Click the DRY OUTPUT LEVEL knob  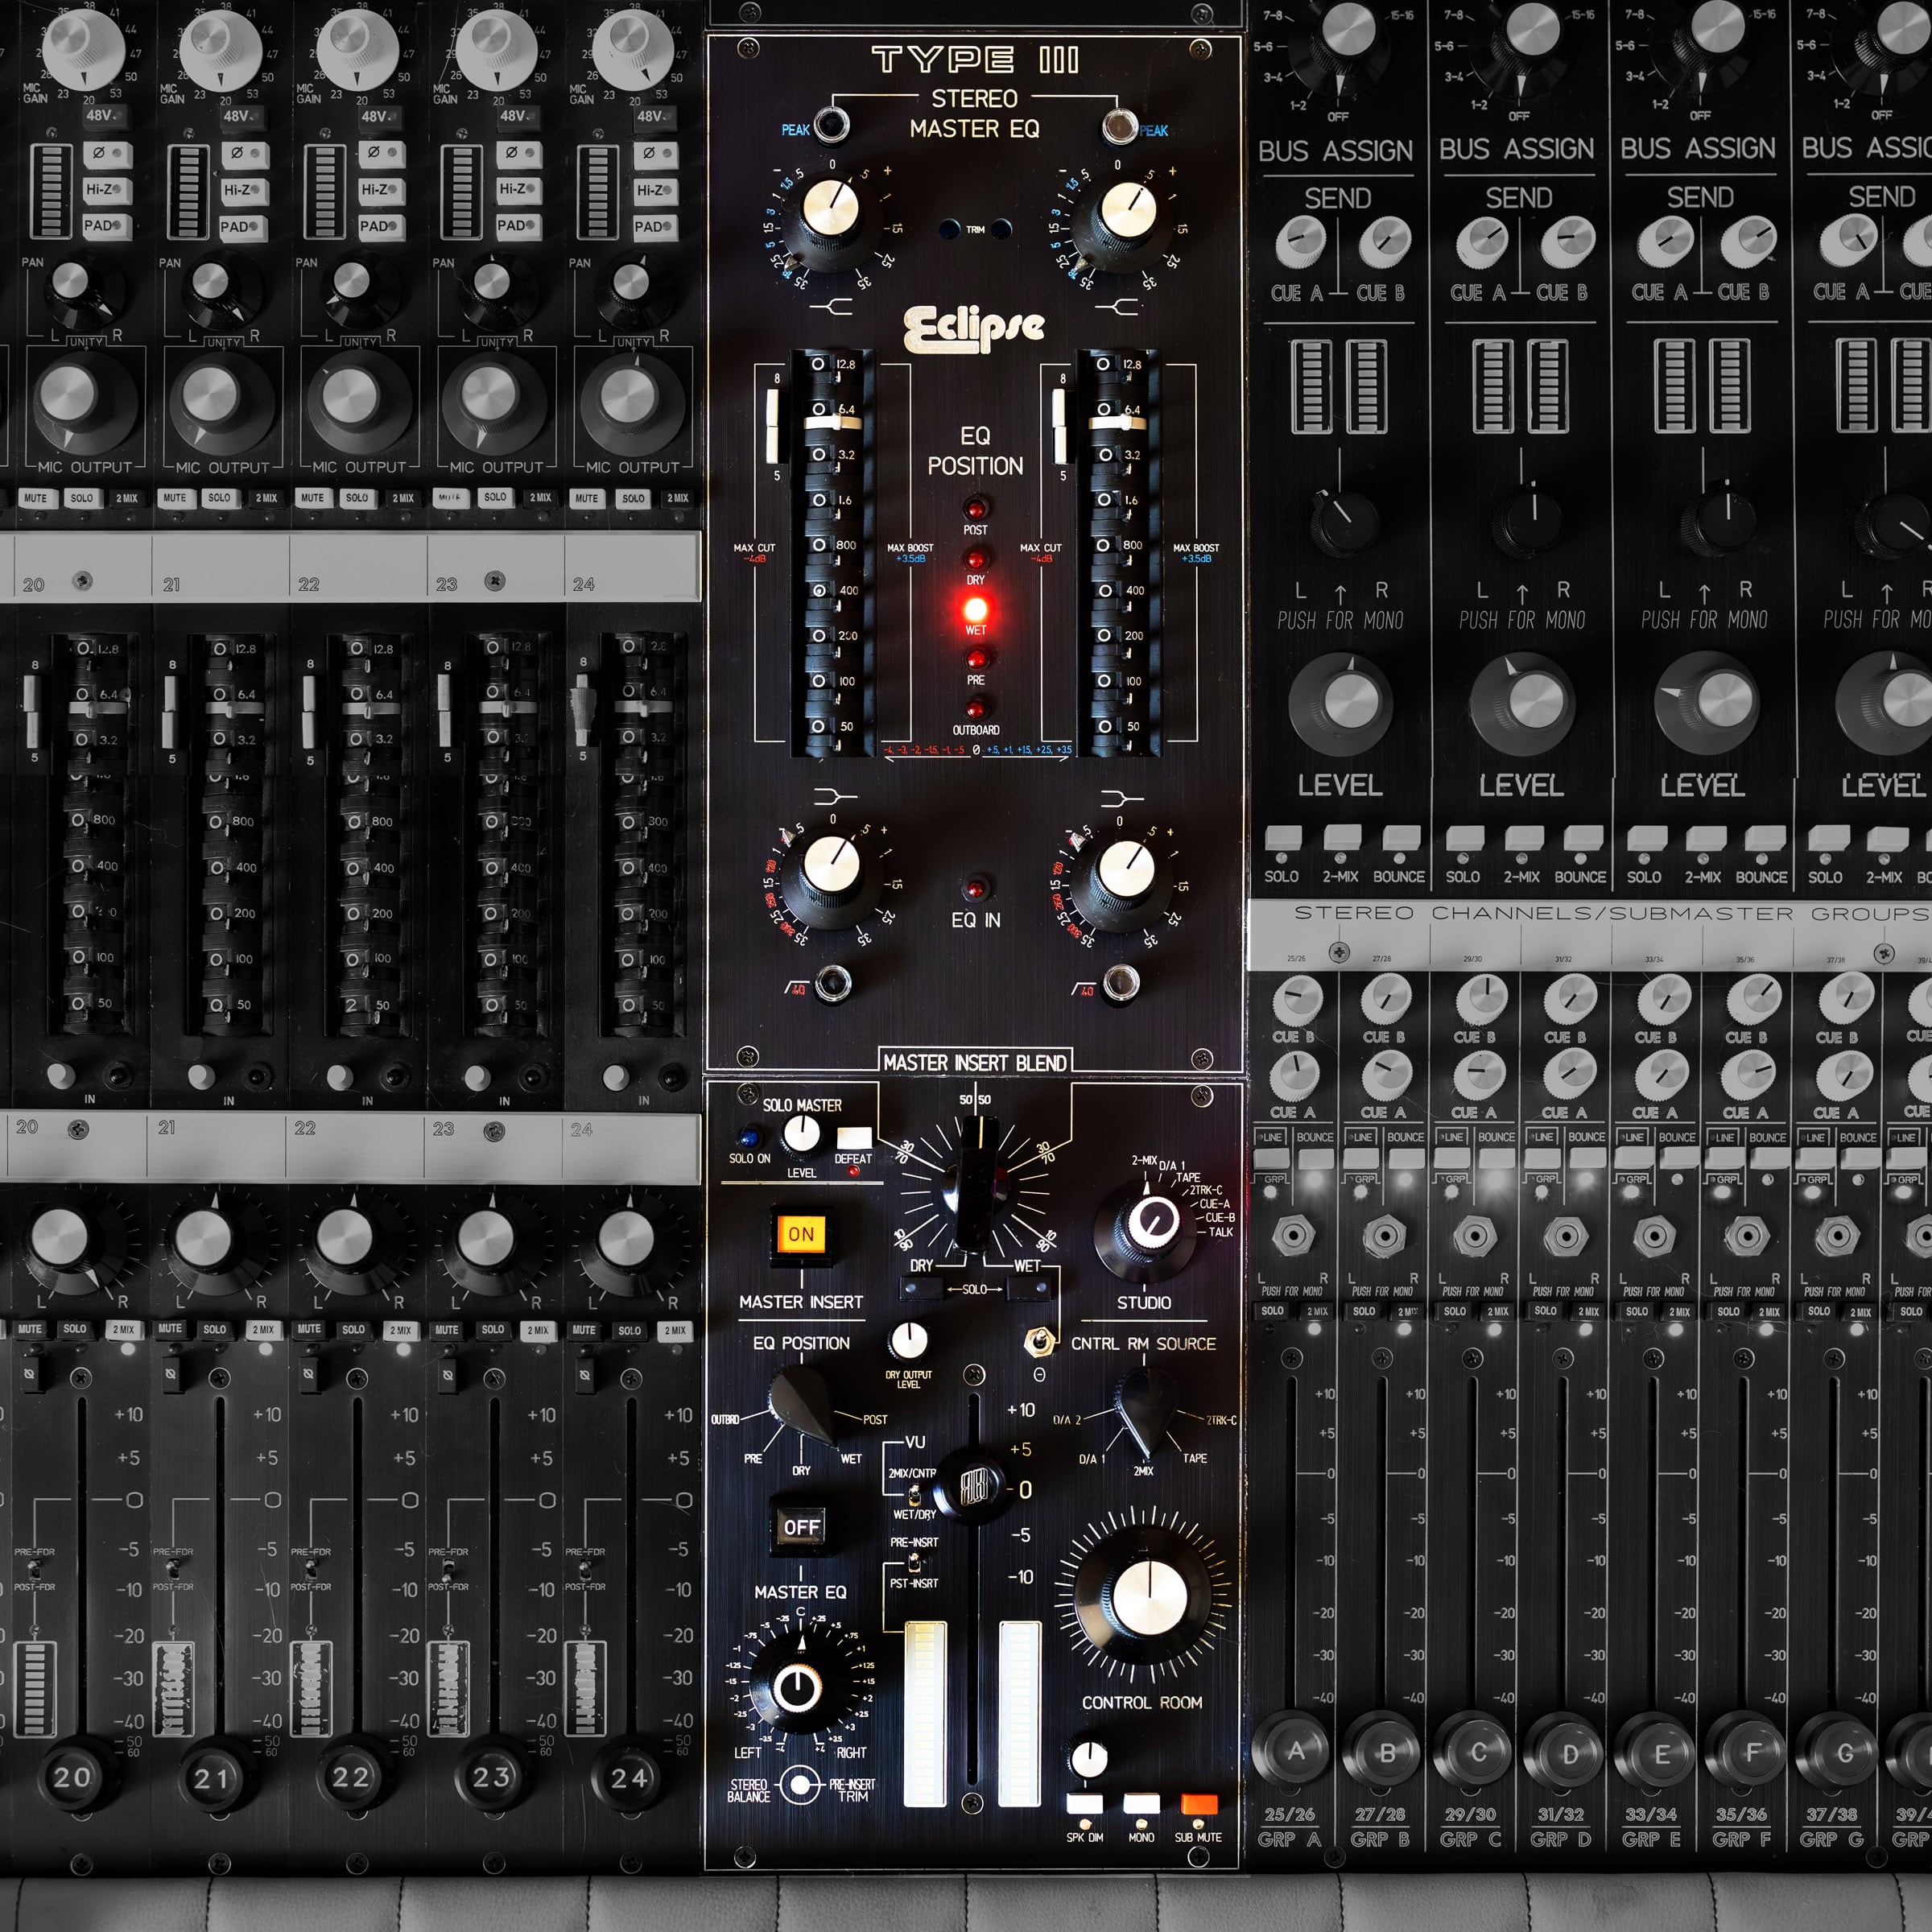tap(909, 1341)
